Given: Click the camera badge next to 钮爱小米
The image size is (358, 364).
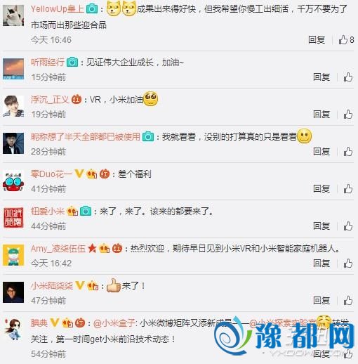Looking at the screenshot, I should click(x=86, y=212).
